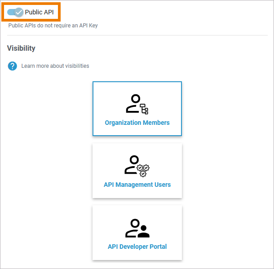The height and width of the screenshot is (269, 274).
Task: Click the solid person figure in the Developer Portal icon
Action: click(x=143, y=231)
